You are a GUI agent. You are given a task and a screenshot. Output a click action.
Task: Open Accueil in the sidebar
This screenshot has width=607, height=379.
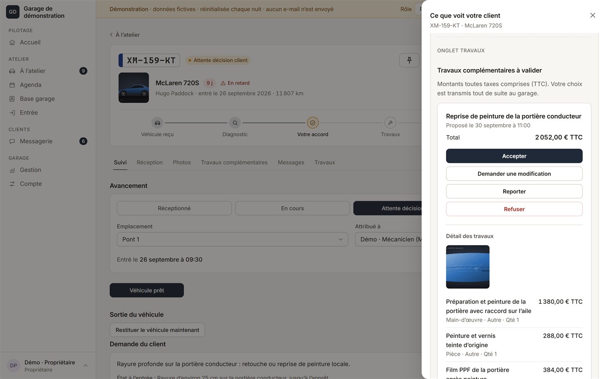(30, 43)
